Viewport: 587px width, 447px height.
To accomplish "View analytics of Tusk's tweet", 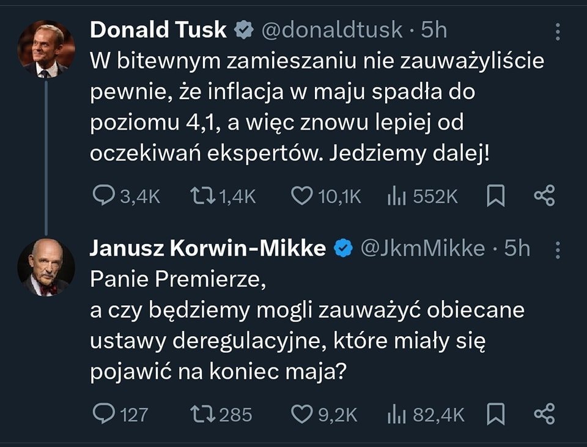I will [x=397, y=196].
